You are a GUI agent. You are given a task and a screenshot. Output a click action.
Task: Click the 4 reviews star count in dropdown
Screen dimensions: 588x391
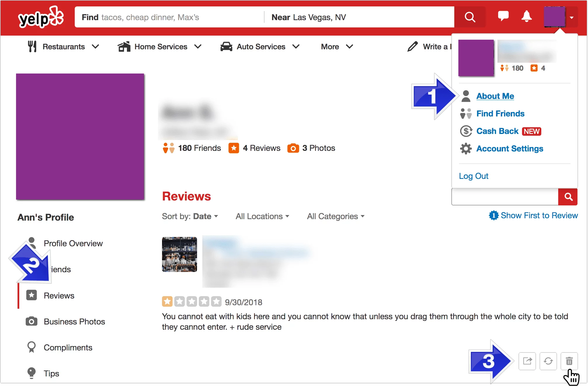[x=538, y=68]
